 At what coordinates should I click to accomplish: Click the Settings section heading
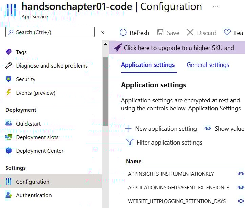(x=16, y=168)
